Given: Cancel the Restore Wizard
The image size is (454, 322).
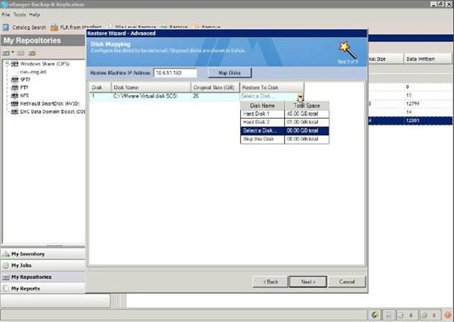Looking at the screenshot, I should pos(347,282).
